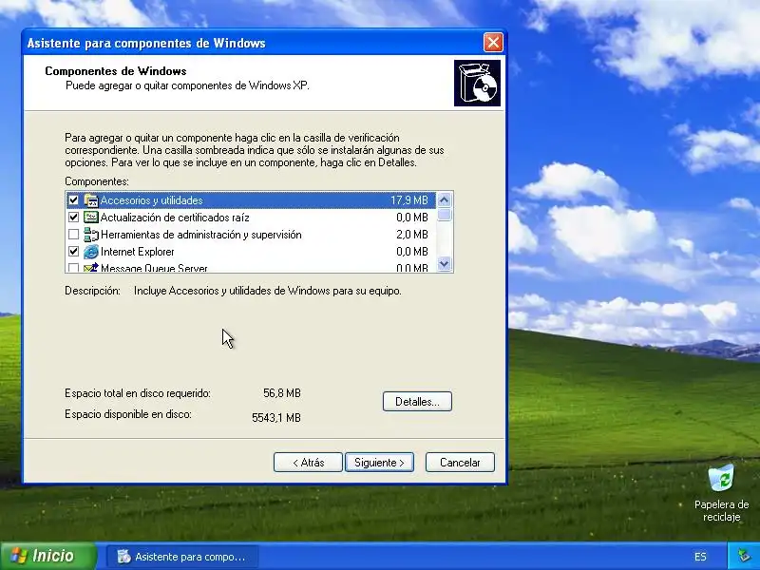Click the Cancelar button
Viewport: 760px width, 570px height.
click(460, 463)
